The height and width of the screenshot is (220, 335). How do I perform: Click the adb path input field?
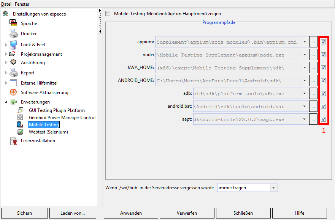click(x=247, y=94)
